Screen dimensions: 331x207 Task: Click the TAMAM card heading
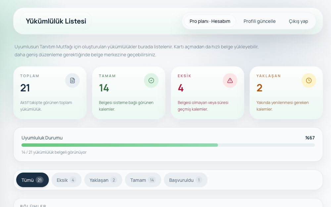107,76
